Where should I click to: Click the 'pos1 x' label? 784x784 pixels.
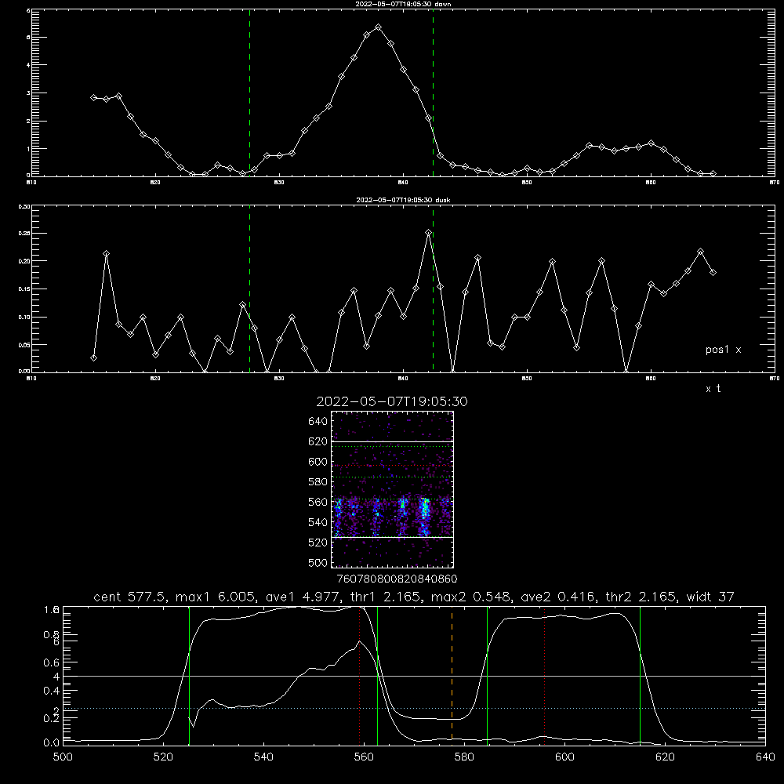723,350
